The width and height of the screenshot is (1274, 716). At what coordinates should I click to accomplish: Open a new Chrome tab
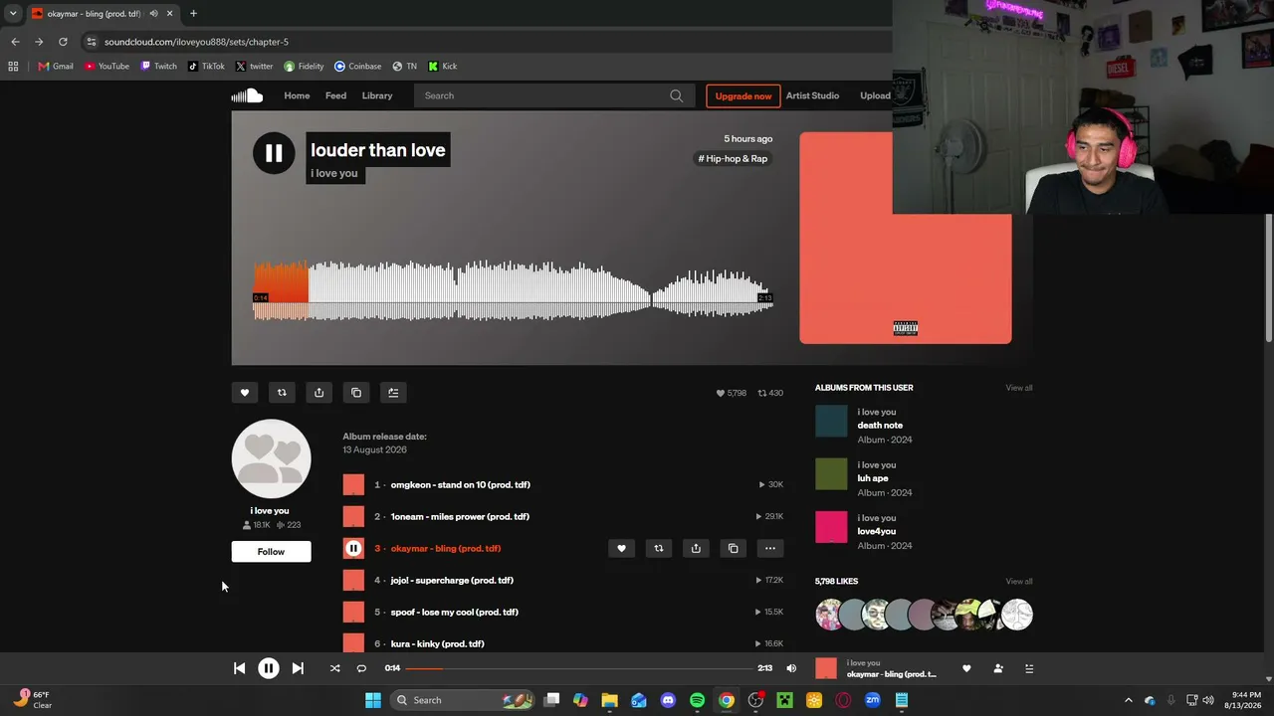point(193,14)
